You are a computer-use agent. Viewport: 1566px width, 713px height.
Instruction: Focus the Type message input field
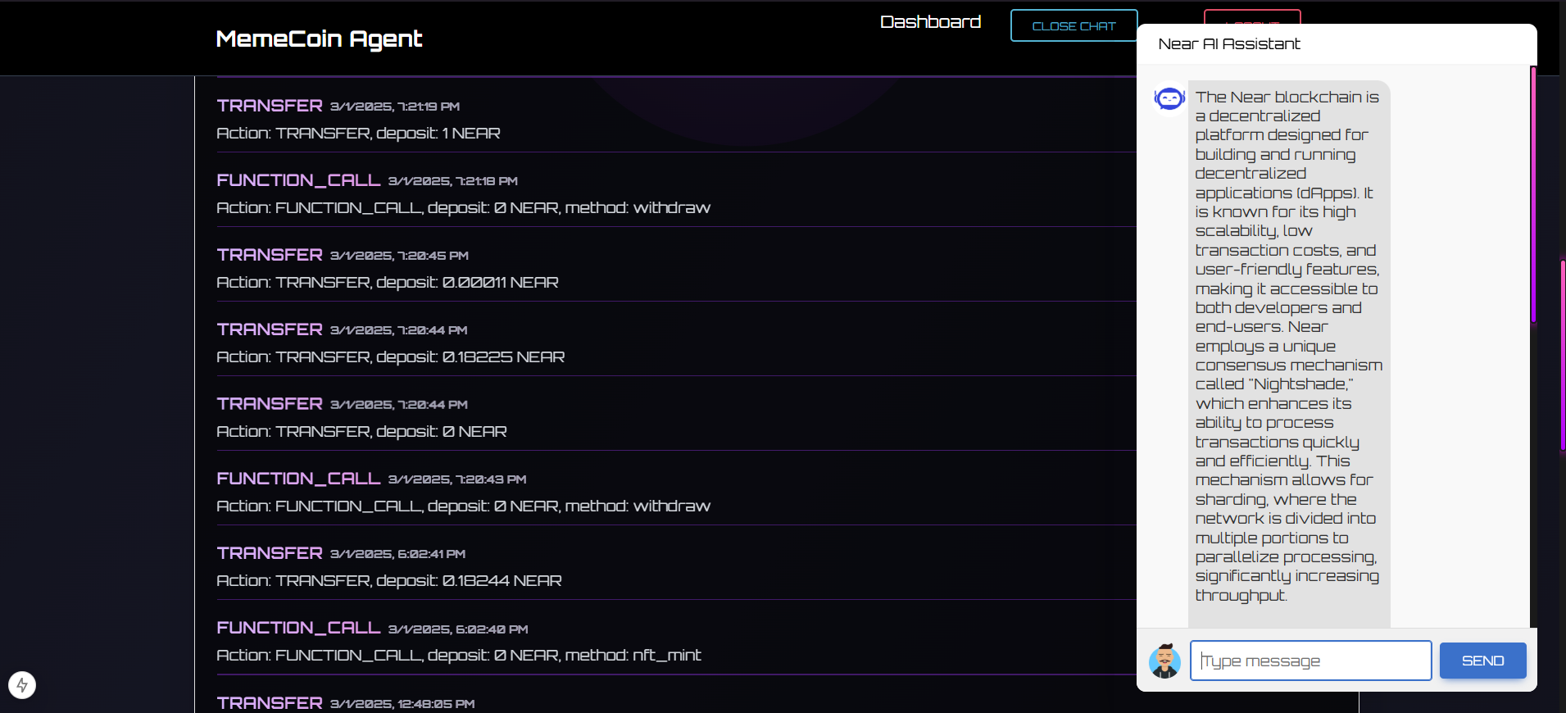[1310, 661]
